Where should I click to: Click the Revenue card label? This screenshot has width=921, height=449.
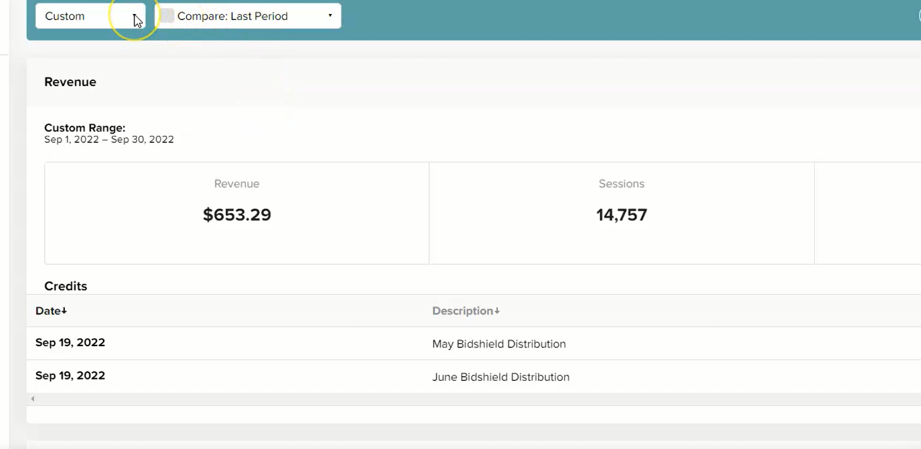(237, 184)
